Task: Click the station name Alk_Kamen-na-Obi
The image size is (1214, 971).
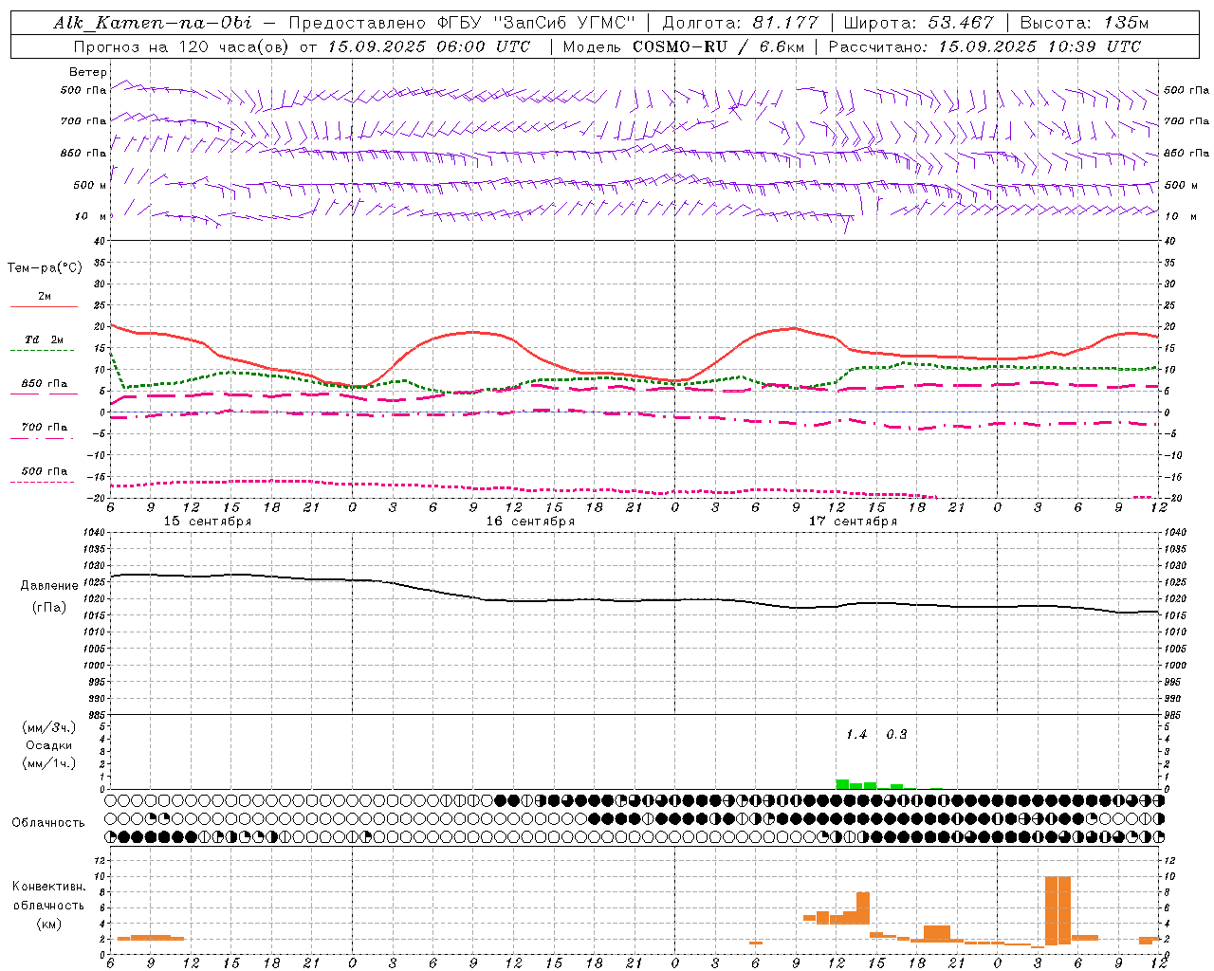Action: pyautogui.click(x=154, y=23)
